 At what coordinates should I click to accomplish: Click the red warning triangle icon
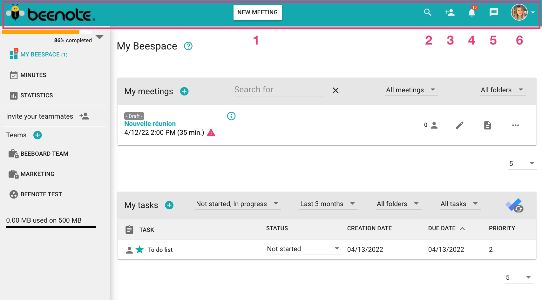click(211, 133)
